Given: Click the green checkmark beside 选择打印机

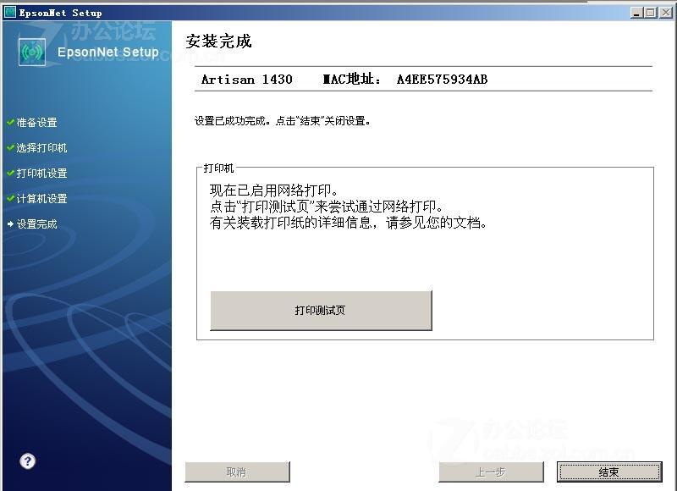Looking at the screenshot, I should click(x=11, y=147).
